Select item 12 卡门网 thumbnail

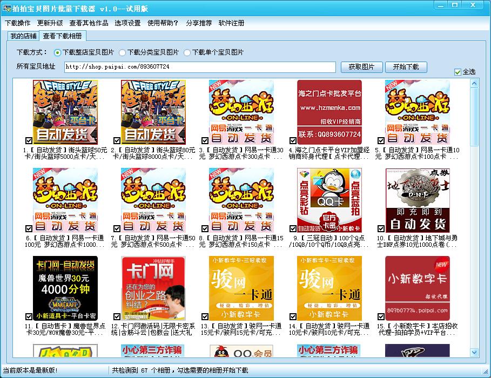(x=153, y=288)
